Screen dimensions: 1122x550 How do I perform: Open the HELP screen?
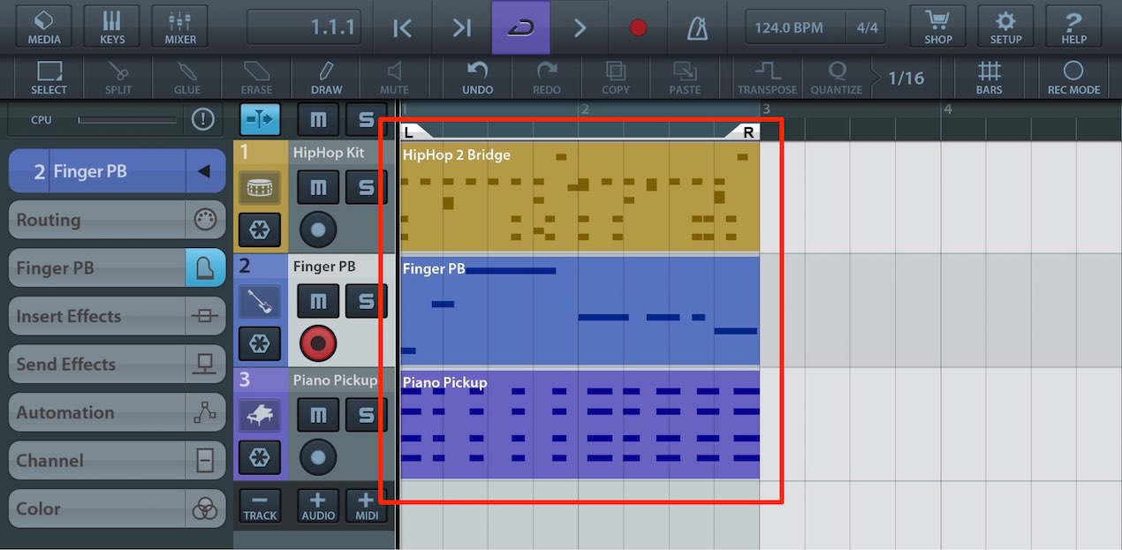pyautogui.click(x=1073, y=26)
